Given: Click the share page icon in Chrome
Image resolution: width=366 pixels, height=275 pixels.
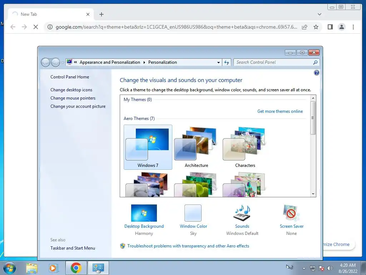Looking at the screenshot, I should (305, 27).
